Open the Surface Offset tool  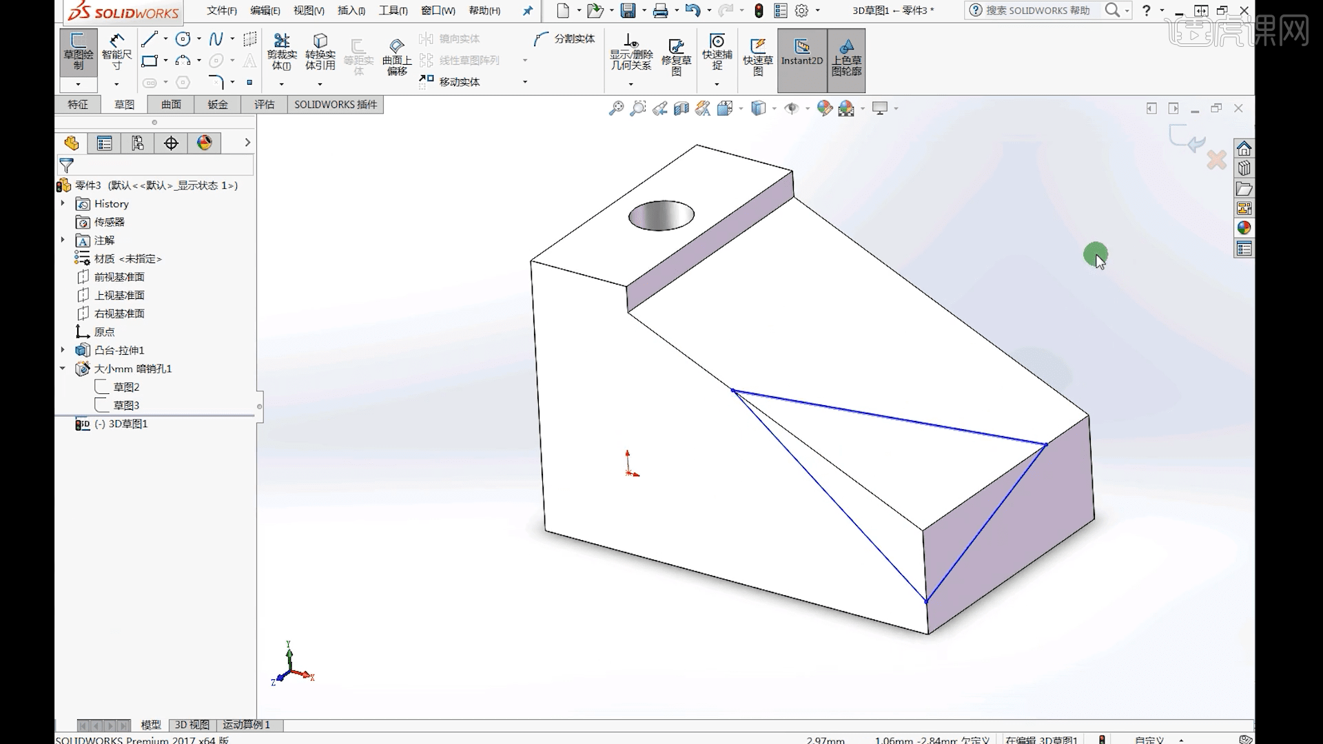click(397, 55)
